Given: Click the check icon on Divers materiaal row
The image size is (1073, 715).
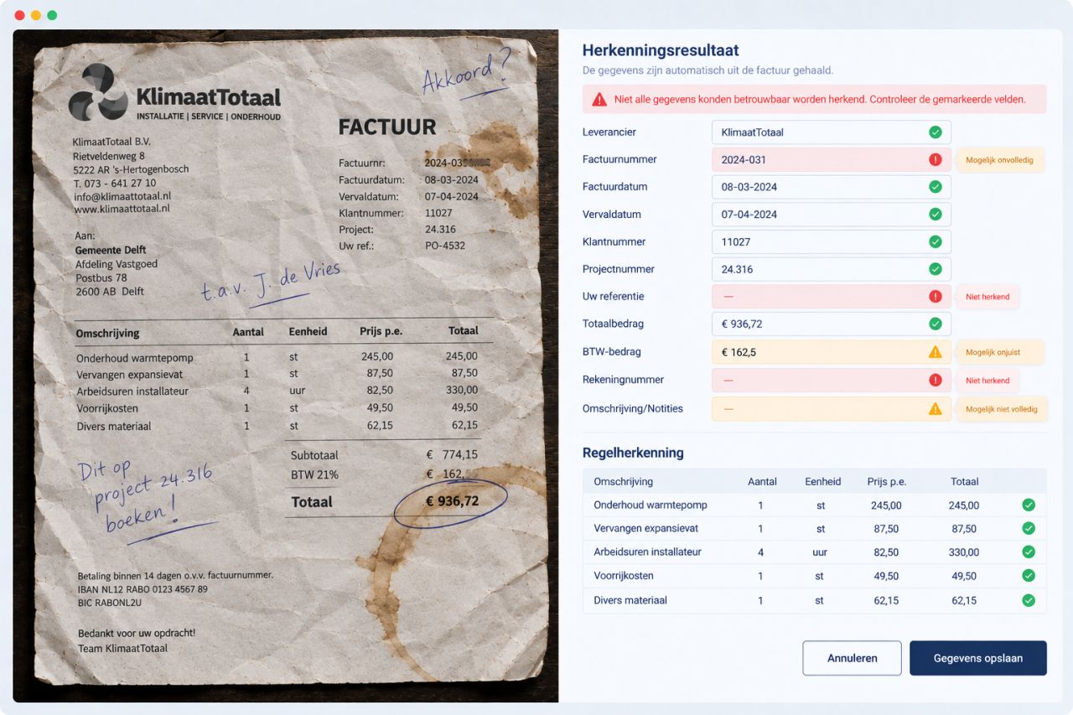Looking at the screenshot, I should coord(1029,600).
